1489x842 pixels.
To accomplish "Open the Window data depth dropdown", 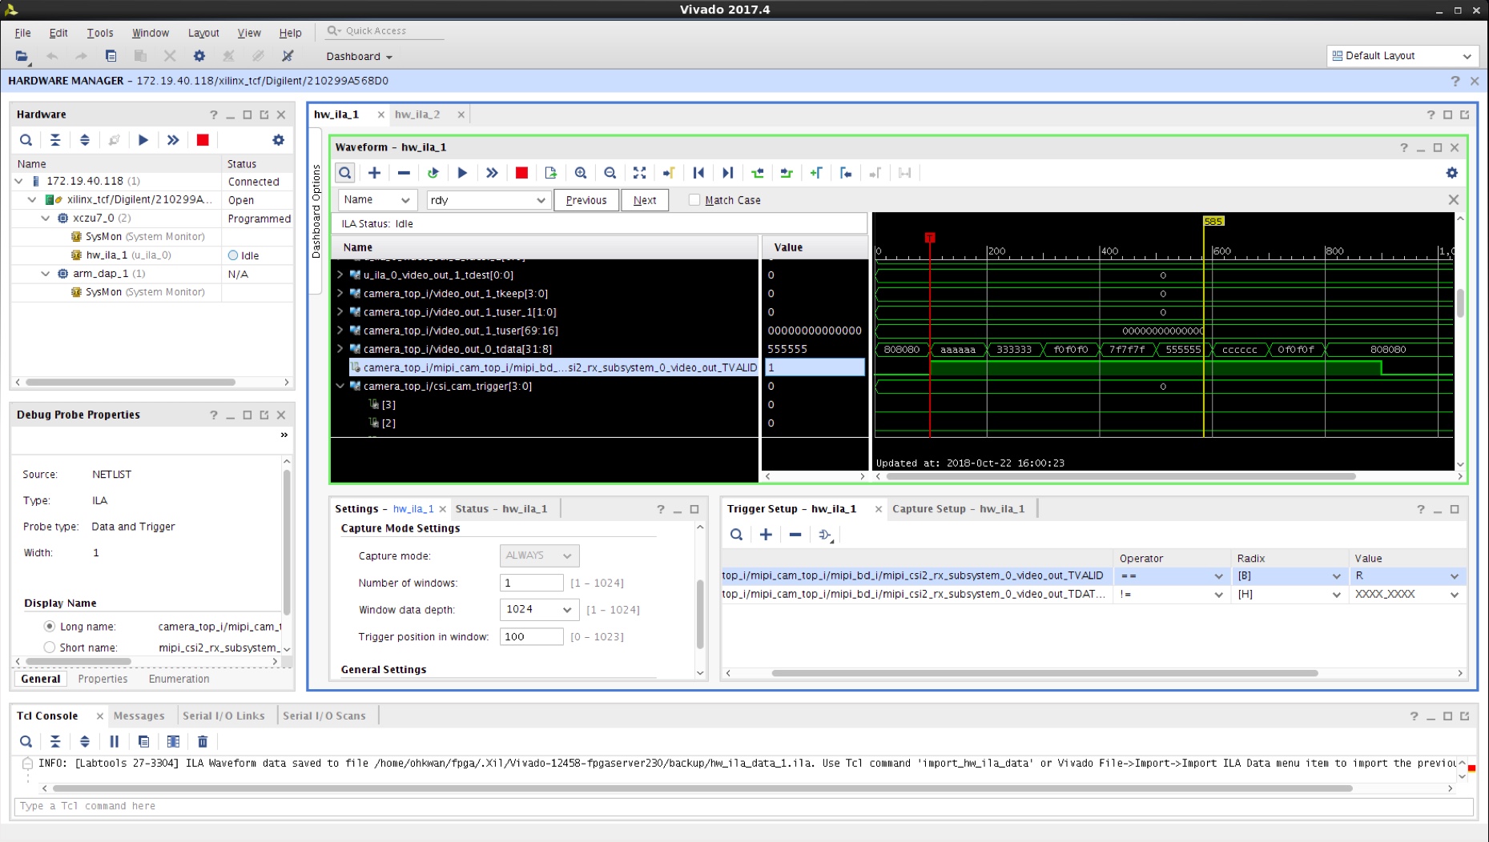I will 566,610.
